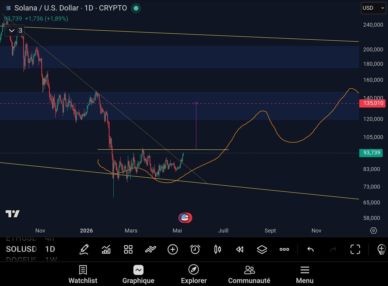Viewport: 388px width, 286px height.
Task: Open the three-dots more options
Action: click(284, 249)
